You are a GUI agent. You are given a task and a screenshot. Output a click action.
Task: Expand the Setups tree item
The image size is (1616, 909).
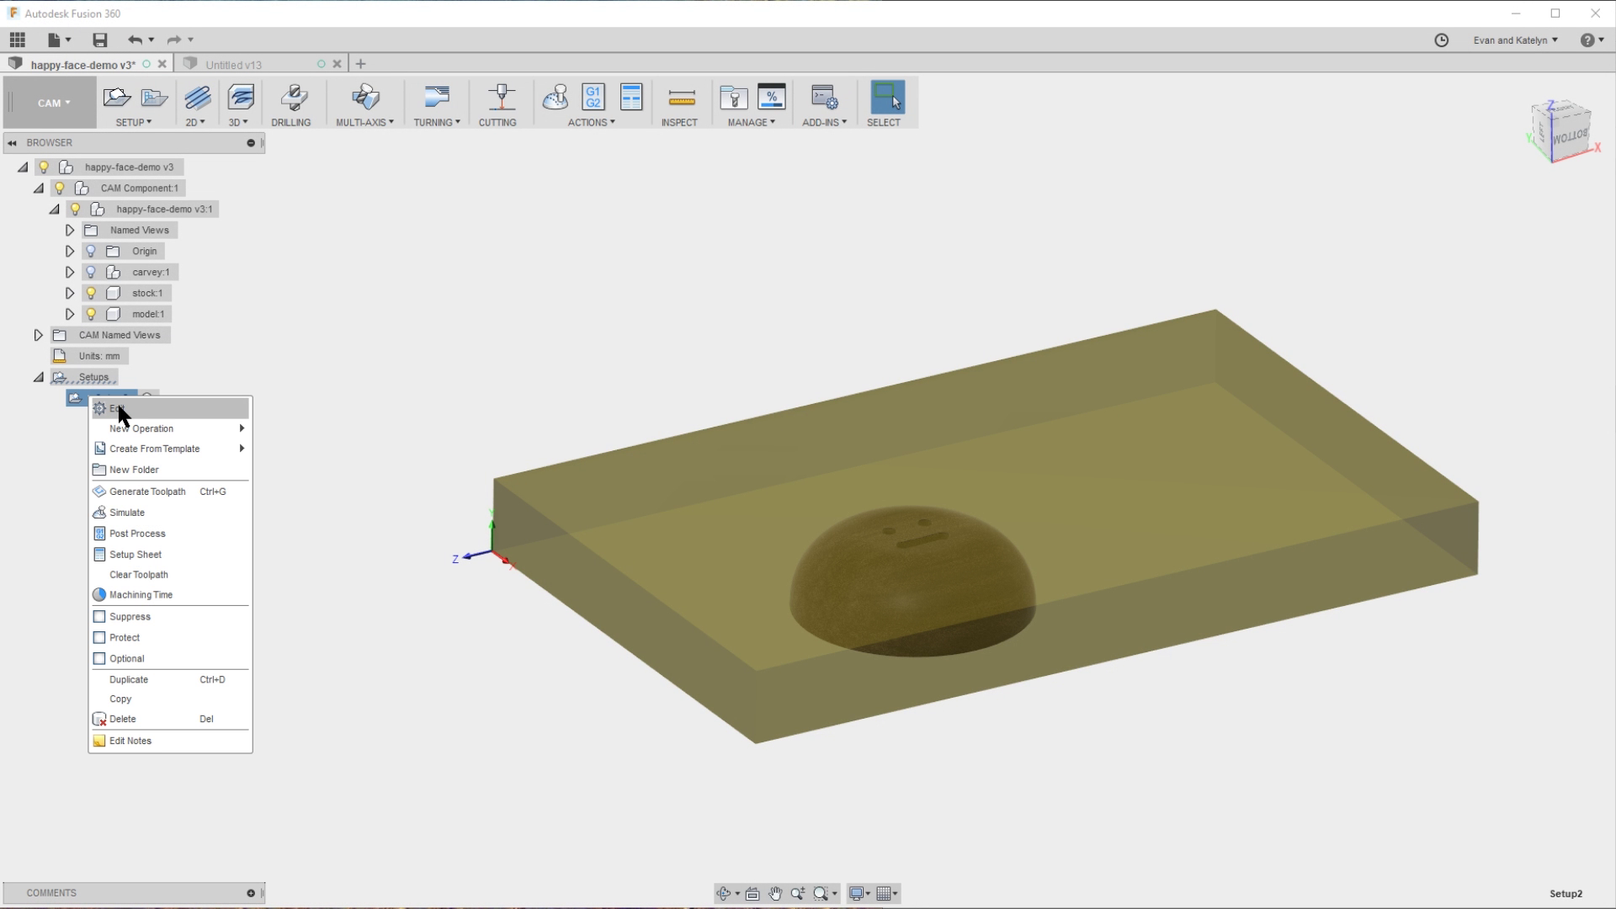[x=39, y=376]
